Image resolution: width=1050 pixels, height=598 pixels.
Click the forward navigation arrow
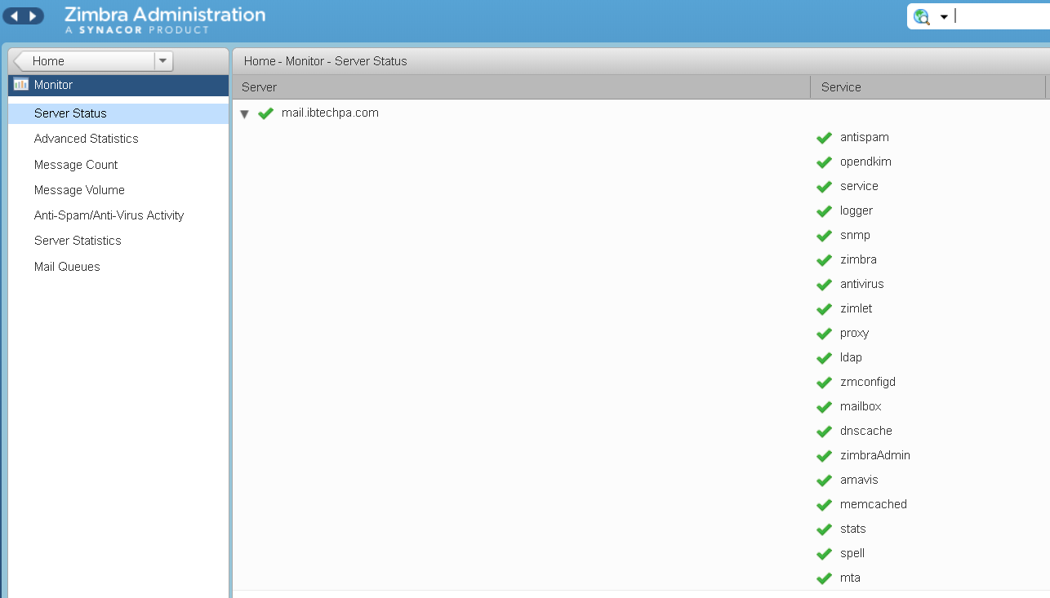point(33,16)
